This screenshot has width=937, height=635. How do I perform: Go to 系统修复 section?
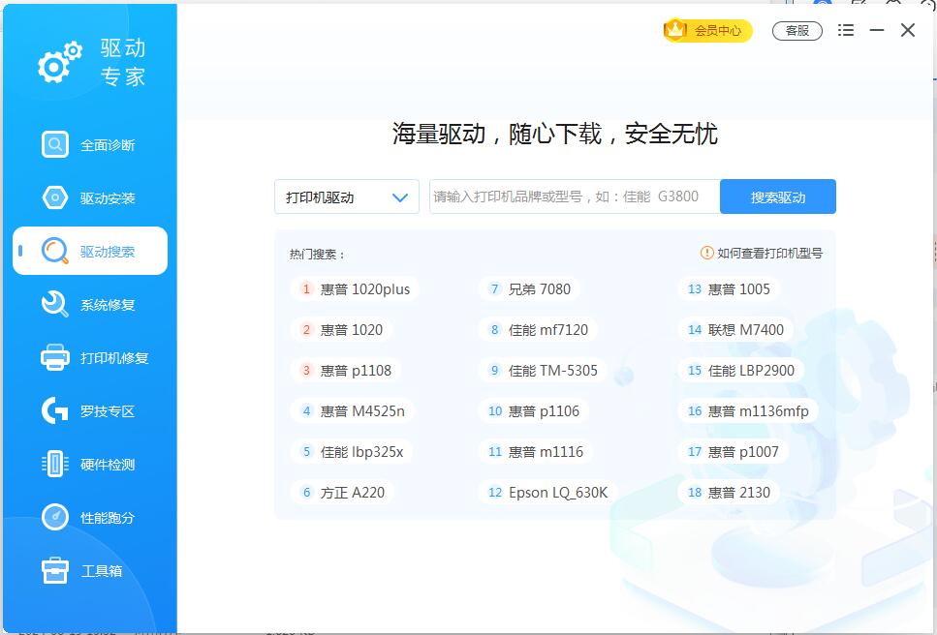(90, 304)
